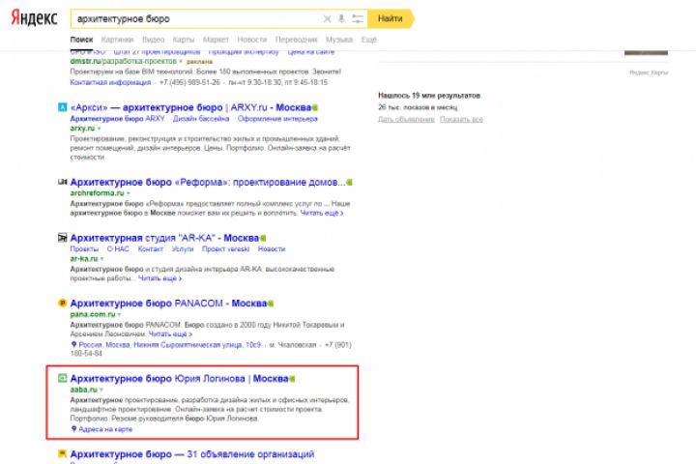Click green marker after ARXY.ru title
Screen dimensions: 696x464
pos(315,107)
